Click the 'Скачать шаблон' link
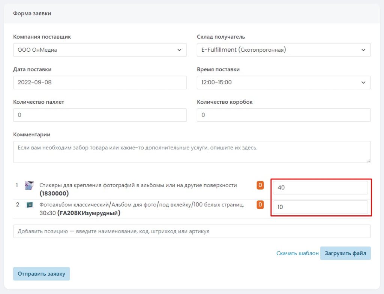Image resolution: width=384 pixels, height=294 pixels. [297, 253]
